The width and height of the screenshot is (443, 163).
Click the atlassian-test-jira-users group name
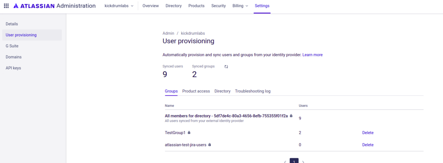click(x=185, y=145)
